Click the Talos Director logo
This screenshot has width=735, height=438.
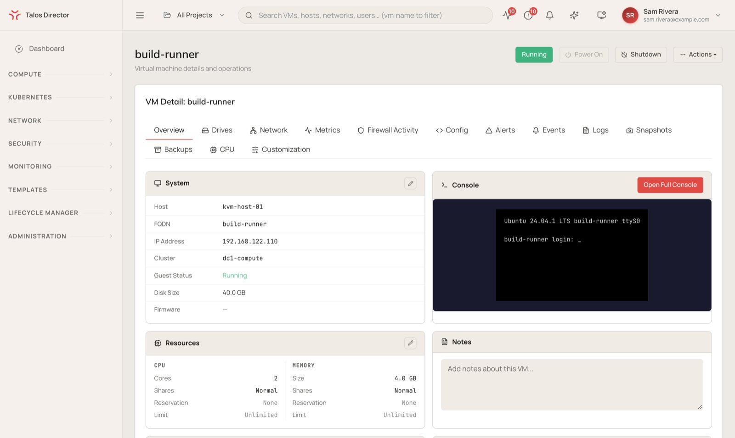pos(39,15)
